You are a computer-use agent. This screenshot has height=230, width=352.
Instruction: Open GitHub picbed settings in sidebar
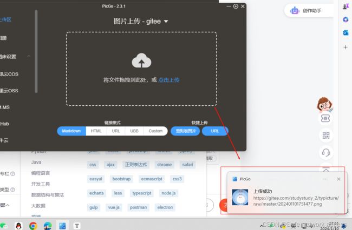(4, 124)
